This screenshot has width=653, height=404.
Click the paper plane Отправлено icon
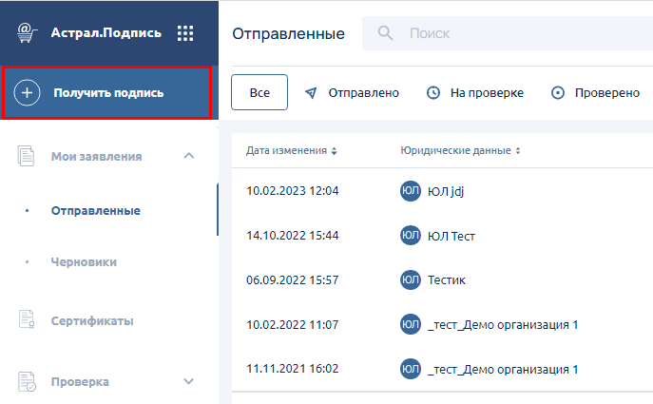pos(311,92)
